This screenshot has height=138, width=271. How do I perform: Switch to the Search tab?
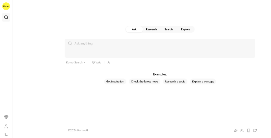pyautogui.click(x=168, y=29)
